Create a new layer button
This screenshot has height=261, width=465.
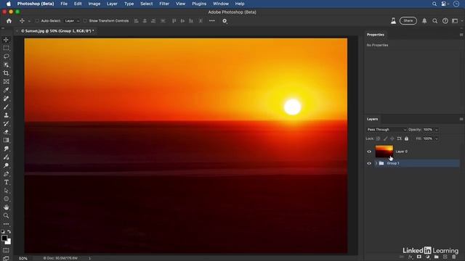click(x=445, y=257)
